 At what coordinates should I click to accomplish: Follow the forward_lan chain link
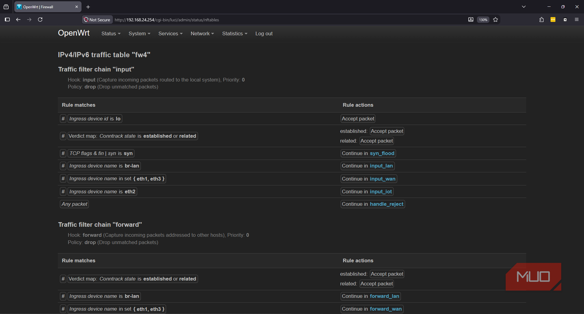click(384, 296)
